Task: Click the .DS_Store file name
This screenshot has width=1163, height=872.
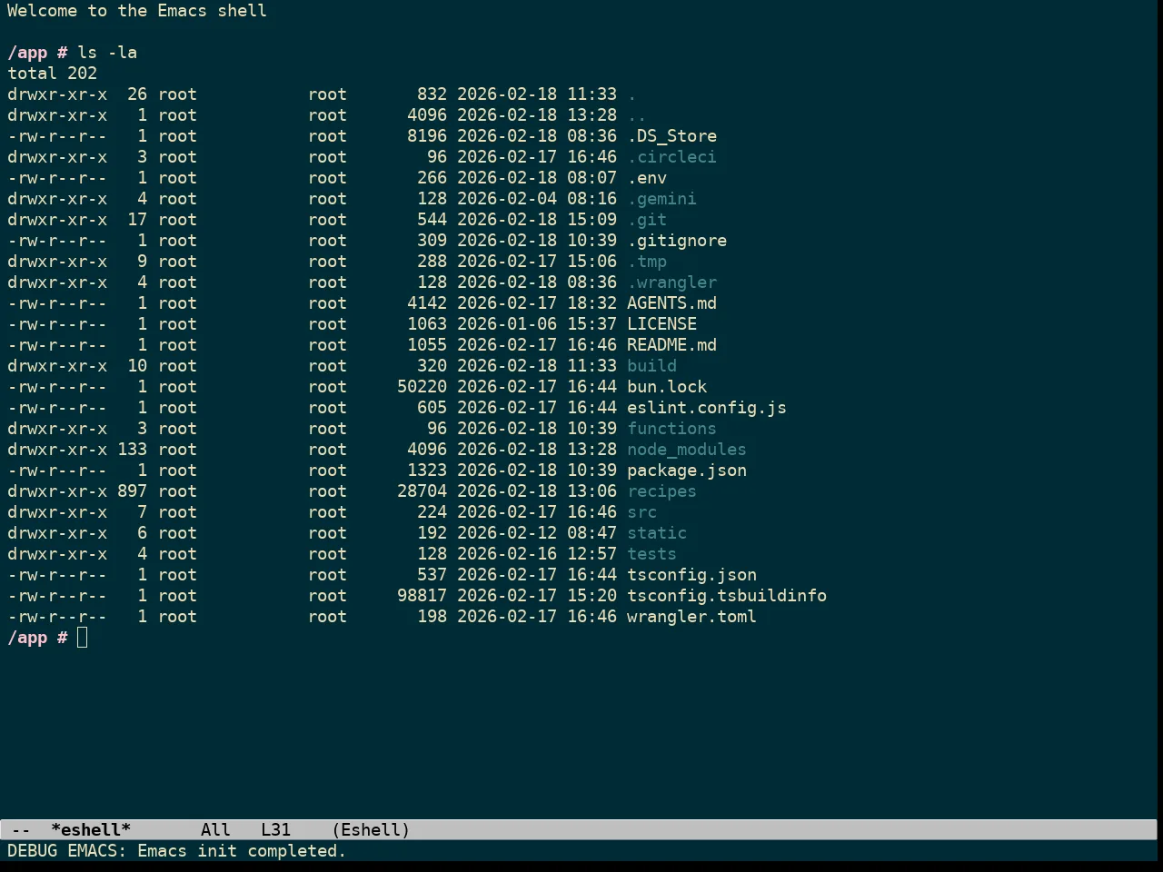Action: tap(671, 136)
